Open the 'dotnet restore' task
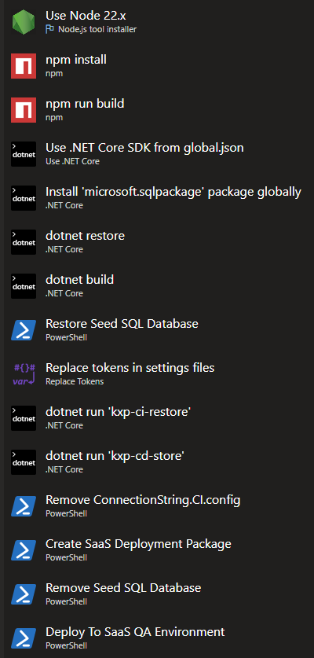 click(157, 242)
